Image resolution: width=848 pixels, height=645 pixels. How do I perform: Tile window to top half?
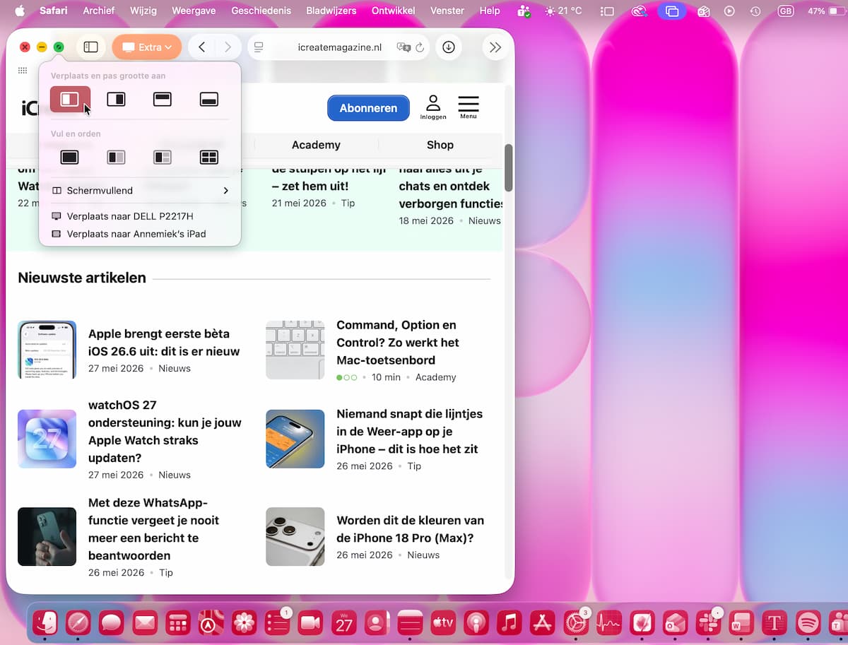pos(163,100)
